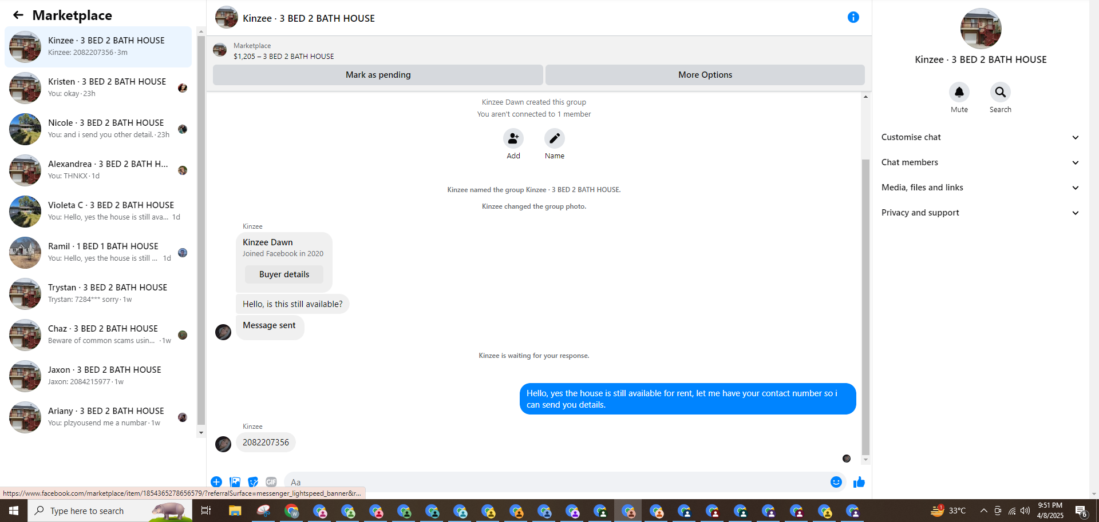Screen dimensions: 1099x522
Task: Open More Options for the listing
Action: pyautogui.click(x=705, y=75)
